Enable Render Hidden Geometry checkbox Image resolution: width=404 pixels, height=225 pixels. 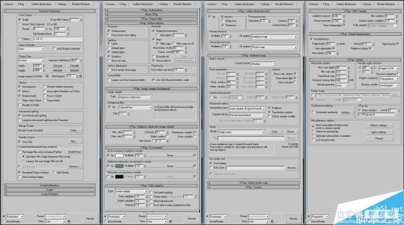(x=44, y=87)
